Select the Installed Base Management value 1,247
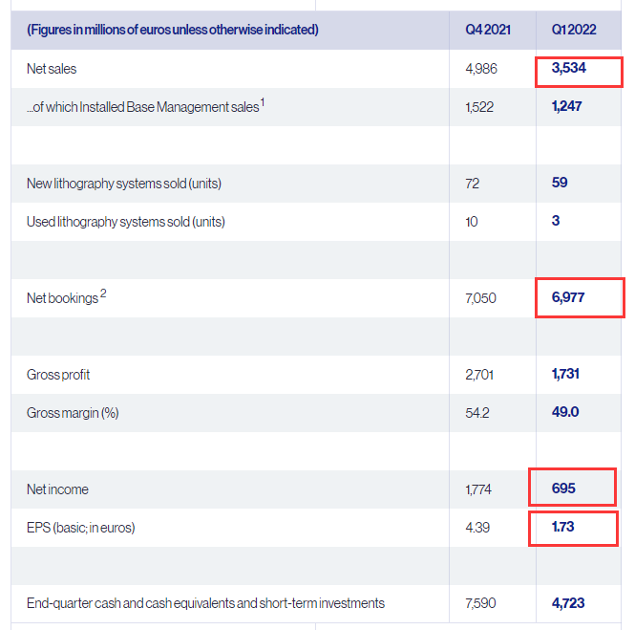The image size is (635, 630). [566, 106]
